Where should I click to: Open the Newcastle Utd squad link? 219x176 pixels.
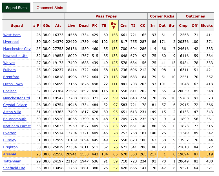pos(16,56)
